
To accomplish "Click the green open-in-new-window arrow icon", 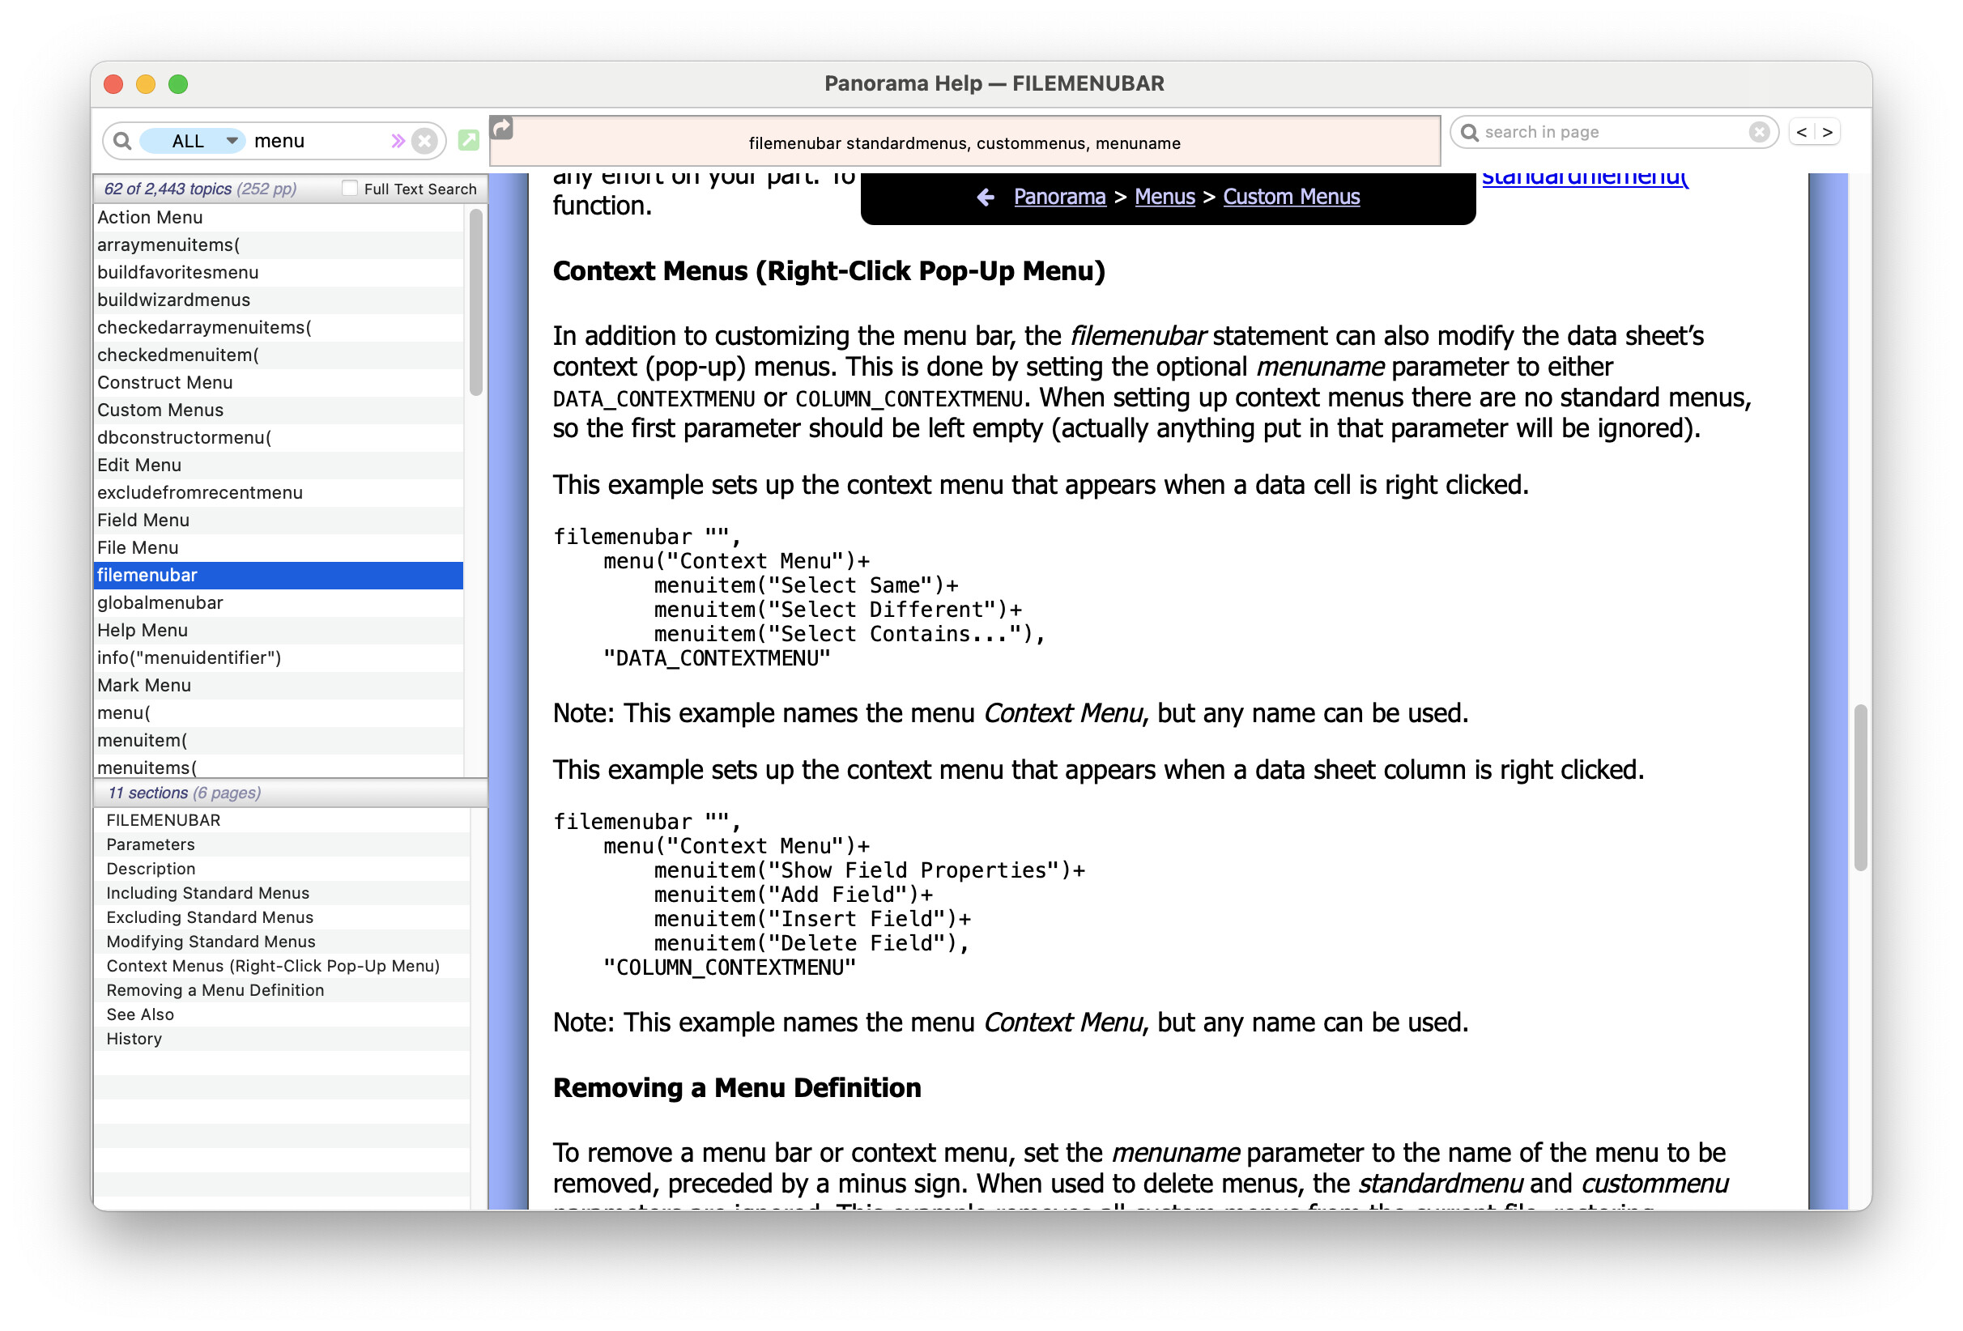I will [x=469, y=140].
